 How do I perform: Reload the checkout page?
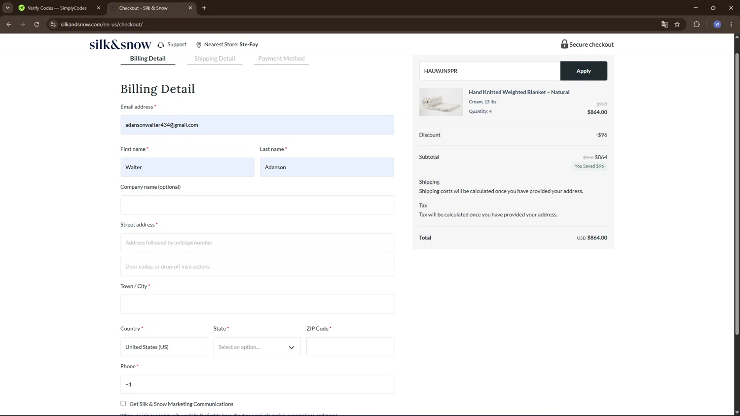coord(37,24)
